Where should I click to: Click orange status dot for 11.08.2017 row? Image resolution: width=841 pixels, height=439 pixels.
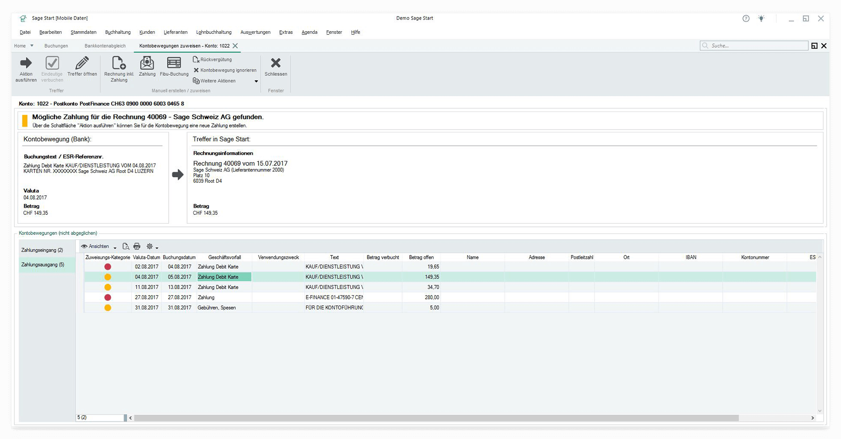(108, 287)
